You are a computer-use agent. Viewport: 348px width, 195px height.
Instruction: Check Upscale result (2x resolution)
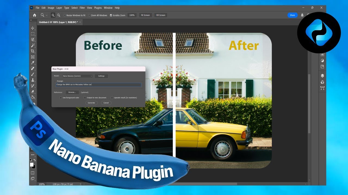(x=112, y=98)
